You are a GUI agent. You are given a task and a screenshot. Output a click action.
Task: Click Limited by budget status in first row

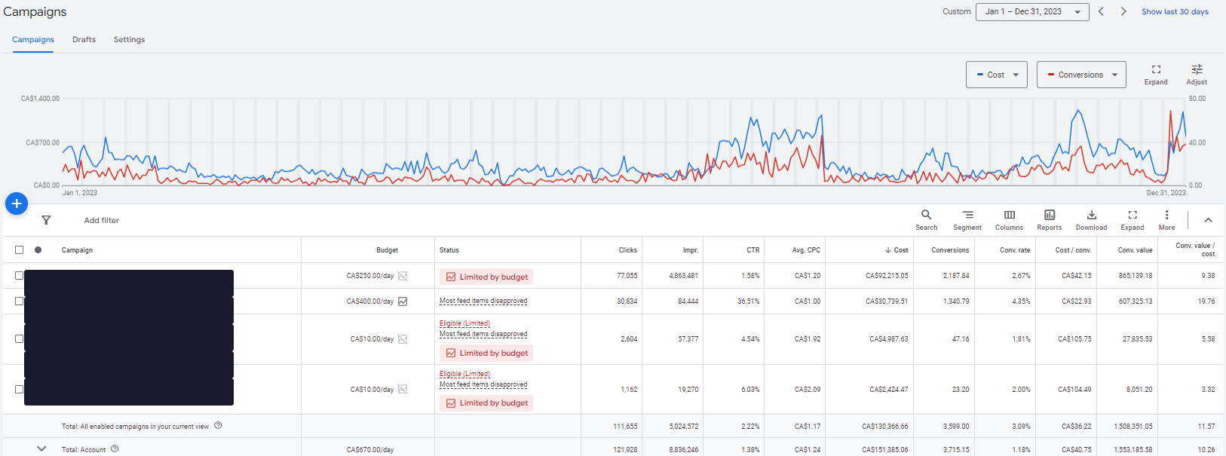click(486, 277)
